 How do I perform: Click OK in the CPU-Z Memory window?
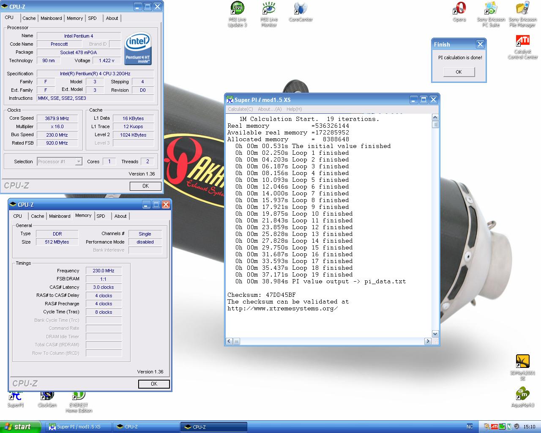154,384
